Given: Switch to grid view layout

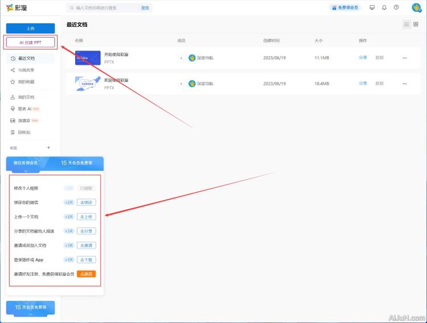Looking at the screenshot, I should (x=416, y=24).
